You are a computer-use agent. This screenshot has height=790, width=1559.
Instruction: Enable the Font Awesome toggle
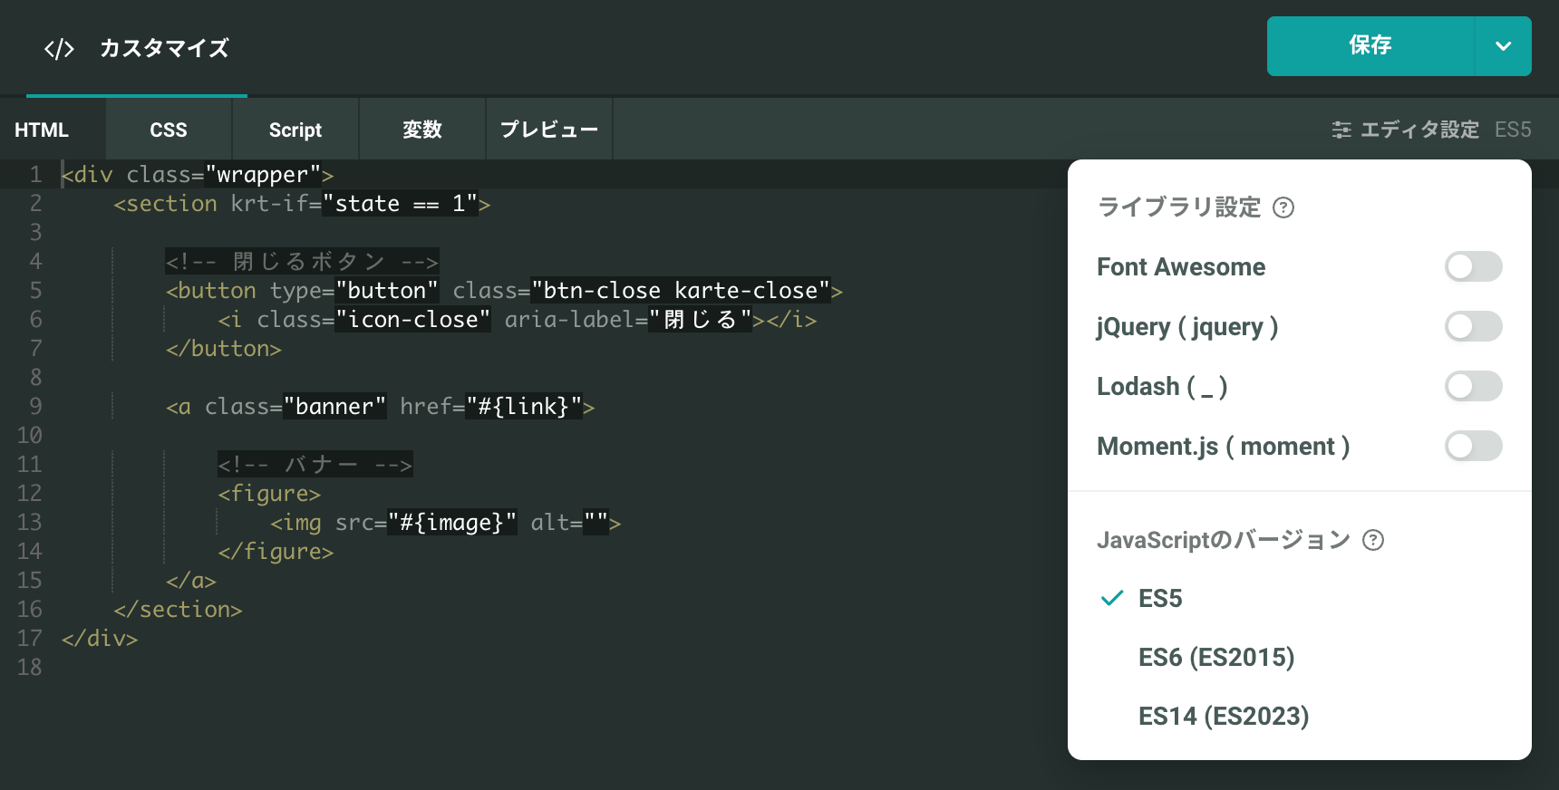[1473, 266]
